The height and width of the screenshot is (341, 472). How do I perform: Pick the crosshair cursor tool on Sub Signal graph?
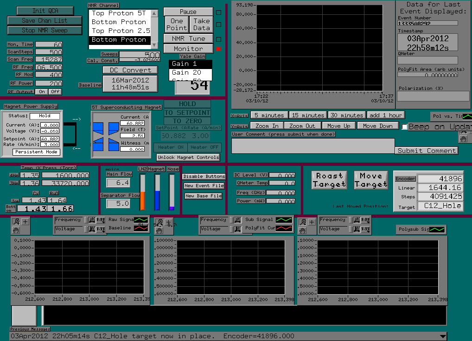click(169, 222)
